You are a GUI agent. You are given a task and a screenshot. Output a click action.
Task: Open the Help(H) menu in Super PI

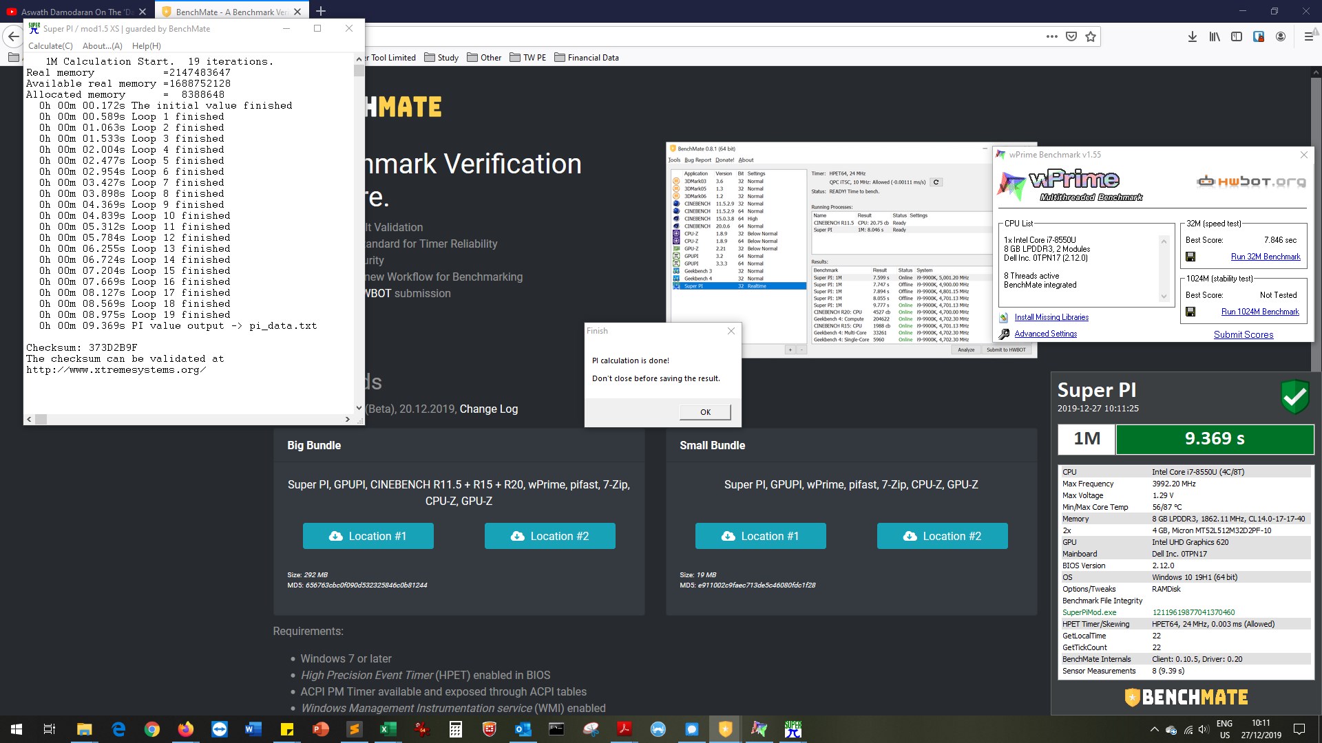147,46
